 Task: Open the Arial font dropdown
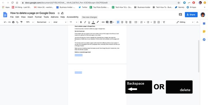pos(60,22)
